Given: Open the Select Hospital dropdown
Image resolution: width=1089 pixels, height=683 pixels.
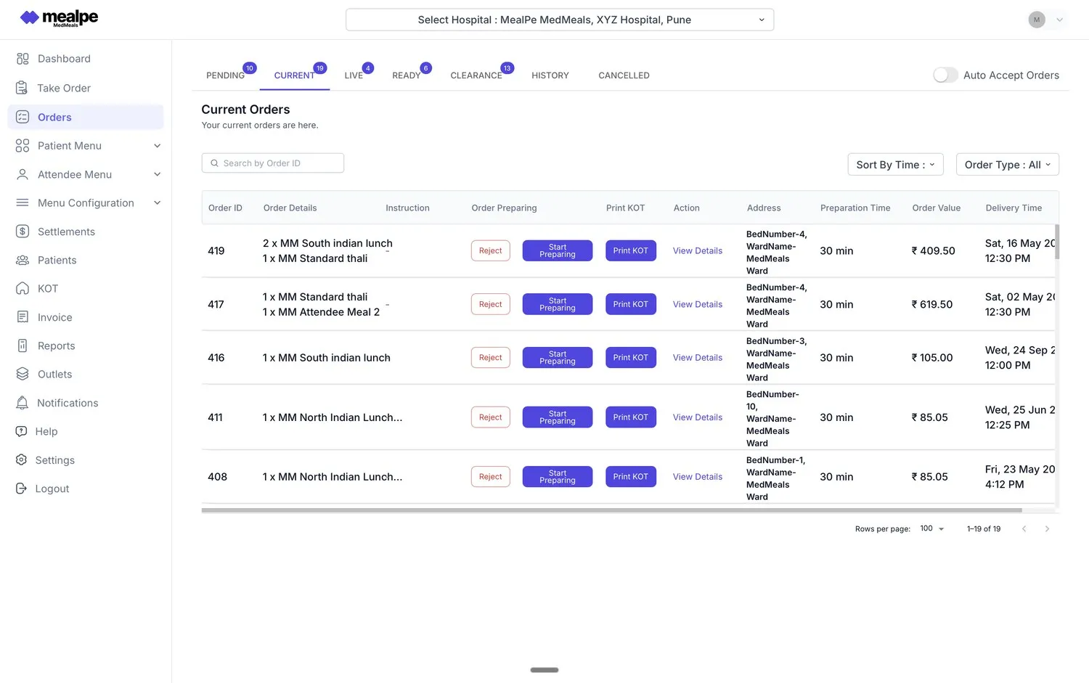Looking at the screenshot, I should 560,20.
